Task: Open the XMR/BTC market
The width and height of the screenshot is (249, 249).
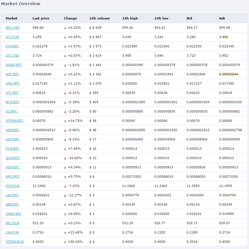Action: pyautogui.click(x=13, y=83)
